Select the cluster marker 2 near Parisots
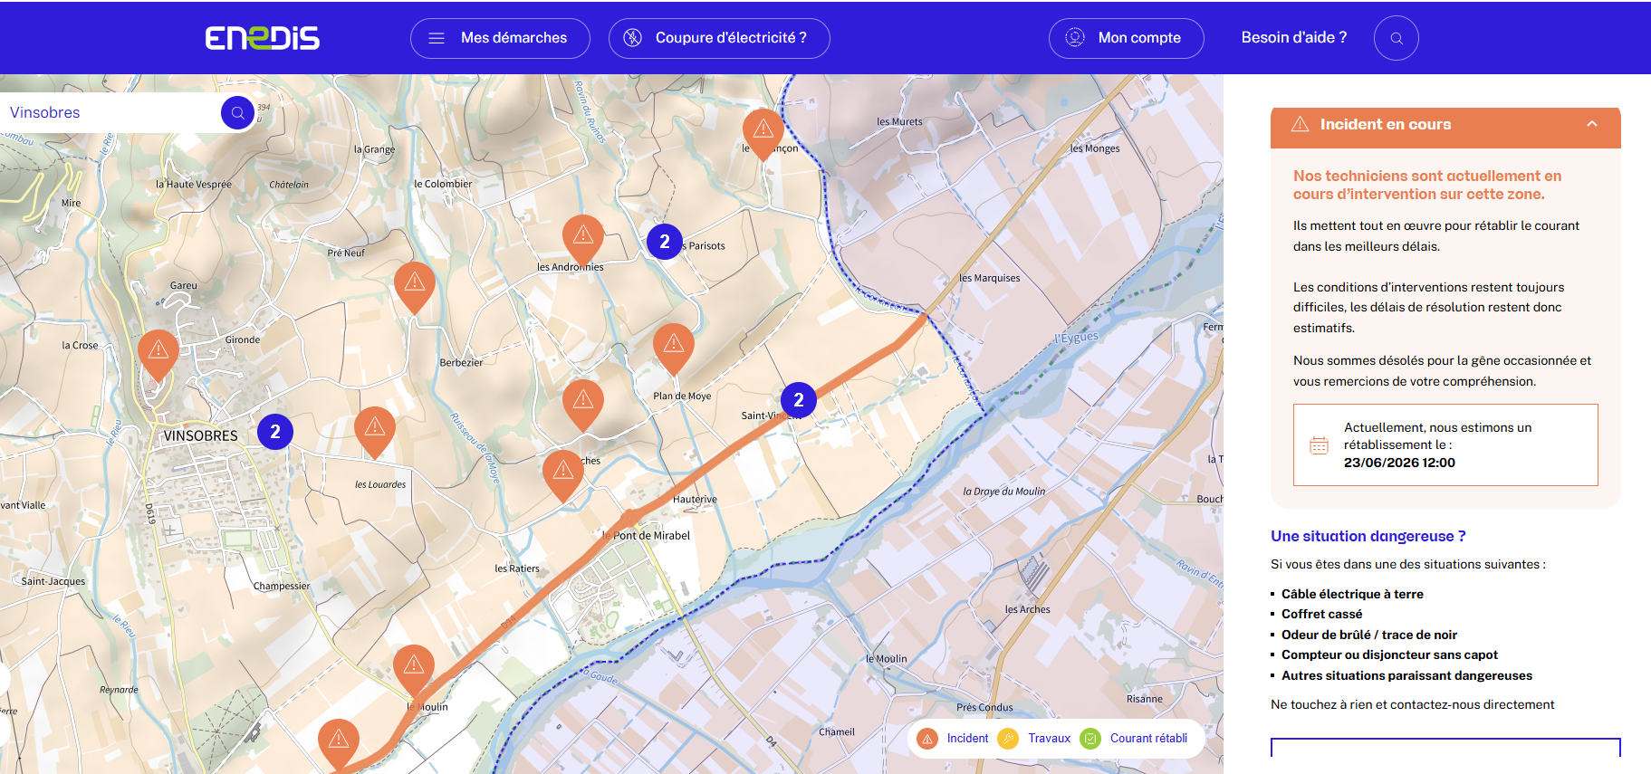The width and height of the screenshot is (1651, 774). click(665, 242)
